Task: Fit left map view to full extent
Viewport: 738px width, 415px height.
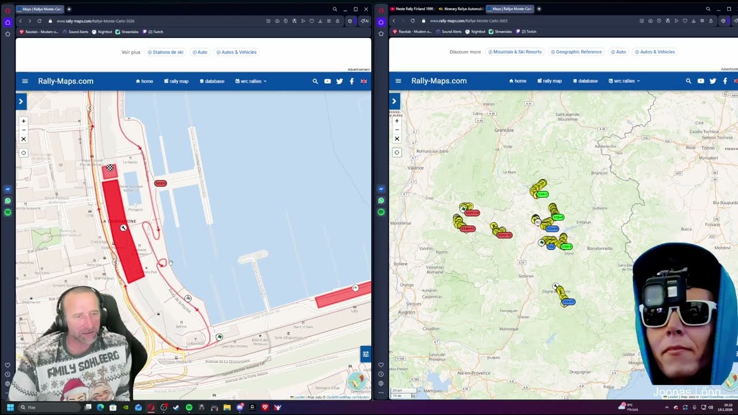Action: [x=24, y=139]
